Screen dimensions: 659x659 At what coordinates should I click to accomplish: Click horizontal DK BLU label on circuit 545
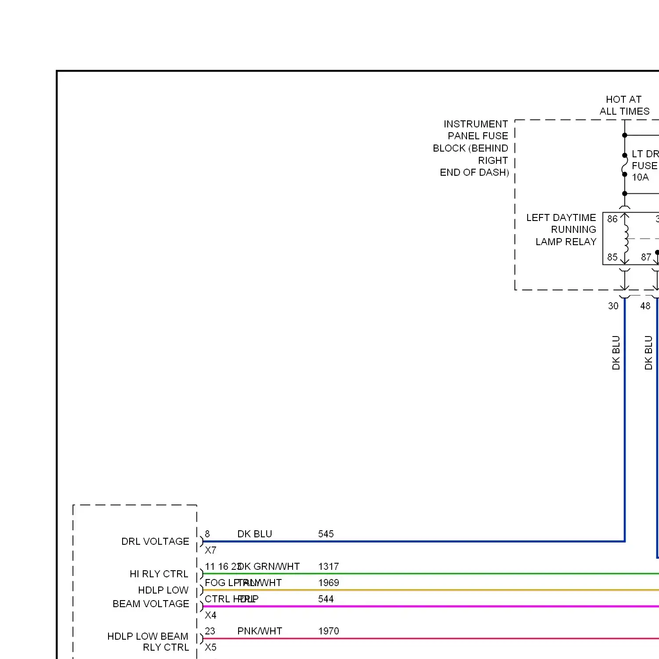(254, 534)
